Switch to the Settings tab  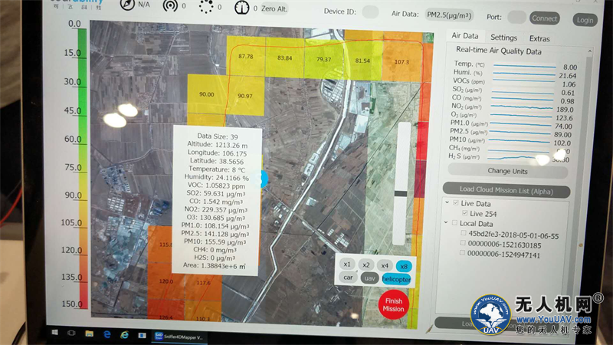tap(503, 38)
